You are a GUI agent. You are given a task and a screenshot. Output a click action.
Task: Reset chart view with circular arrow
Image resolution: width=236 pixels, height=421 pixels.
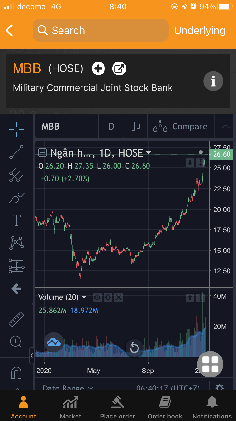134,348
